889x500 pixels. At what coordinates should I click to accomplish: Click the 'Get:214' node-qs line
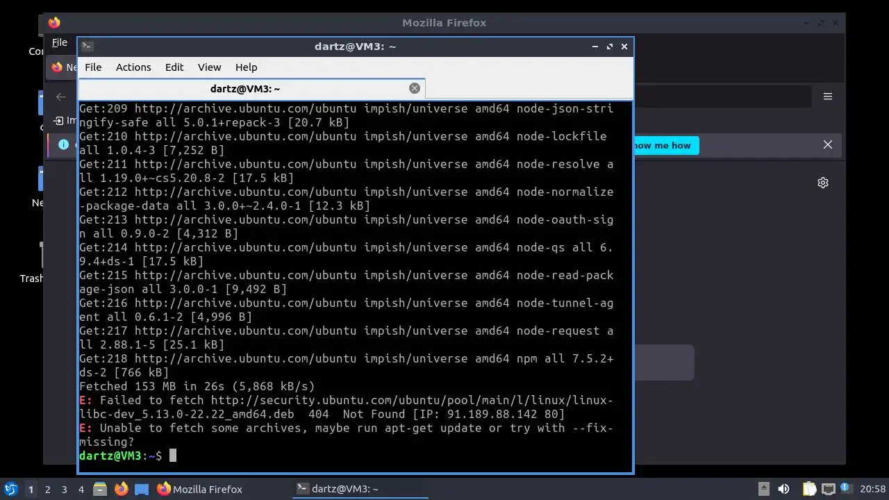tap(346, 254)
